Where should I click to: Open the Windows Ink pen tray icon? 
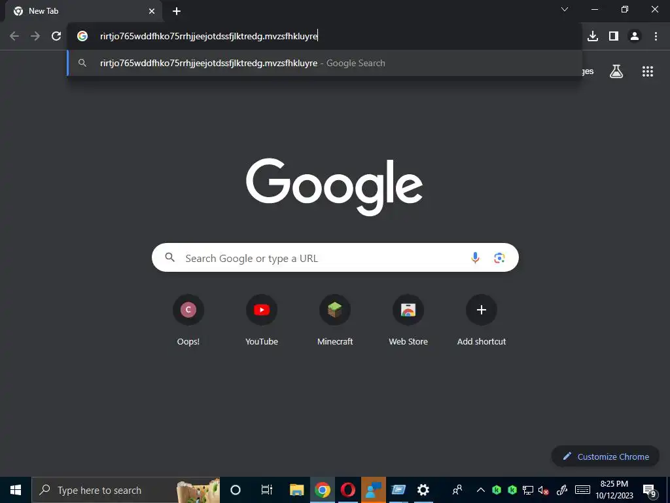pos(562,490)
